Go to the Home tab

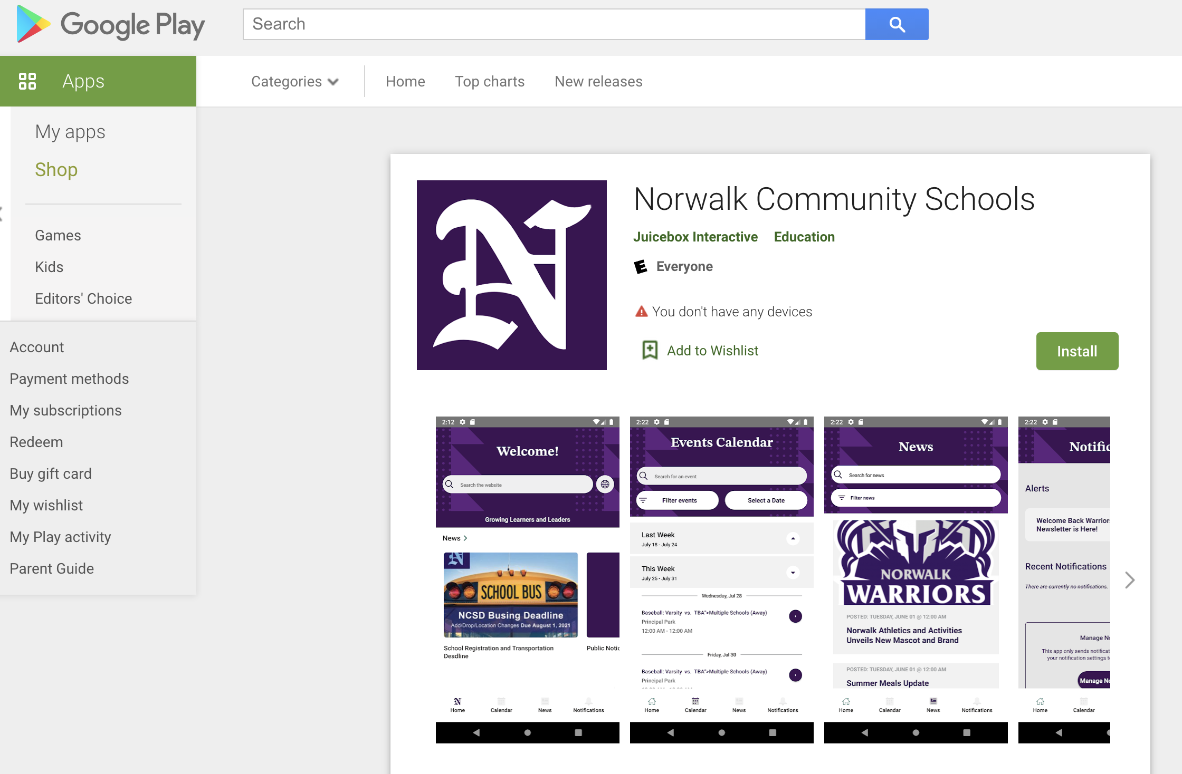(405, 81)
